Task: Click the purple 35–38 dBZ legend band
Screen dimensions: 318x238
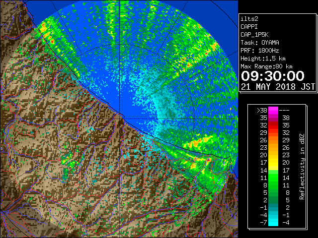Action: (x=273, y=118)
